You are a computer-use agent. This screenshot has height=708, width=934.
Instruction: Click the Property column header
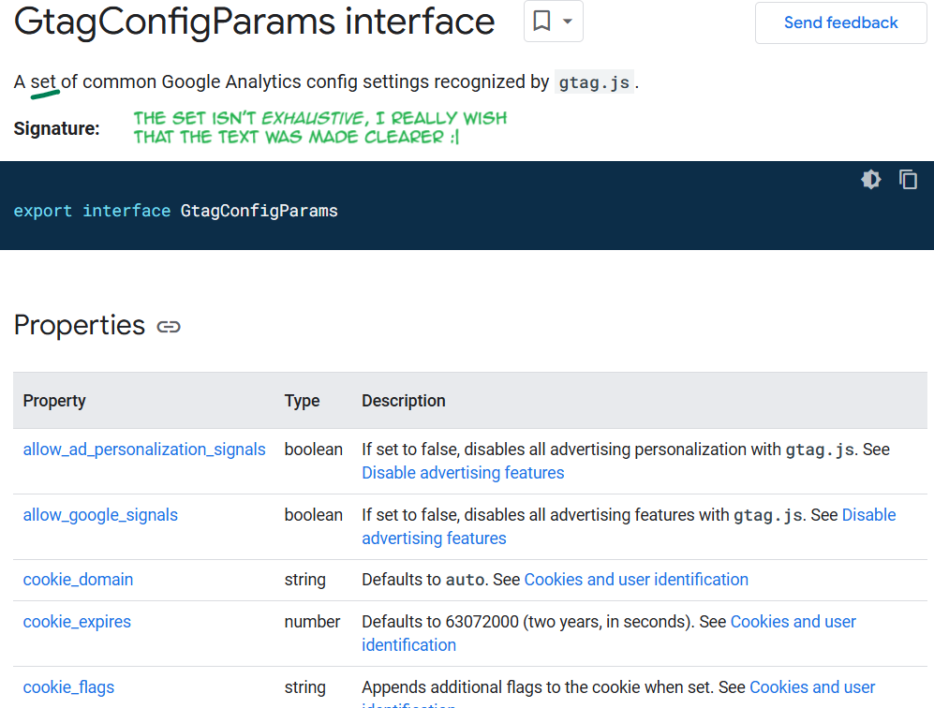54,401
